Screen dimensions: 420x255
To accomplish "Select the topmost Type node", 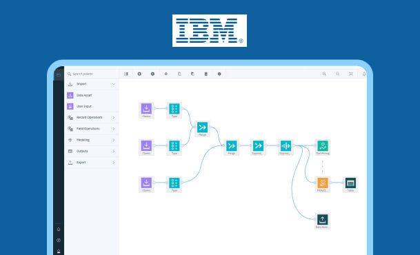I will (174, 110).
